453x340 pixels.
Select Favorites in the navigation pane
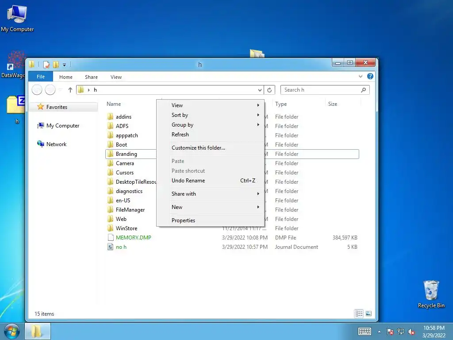(64, 107)
